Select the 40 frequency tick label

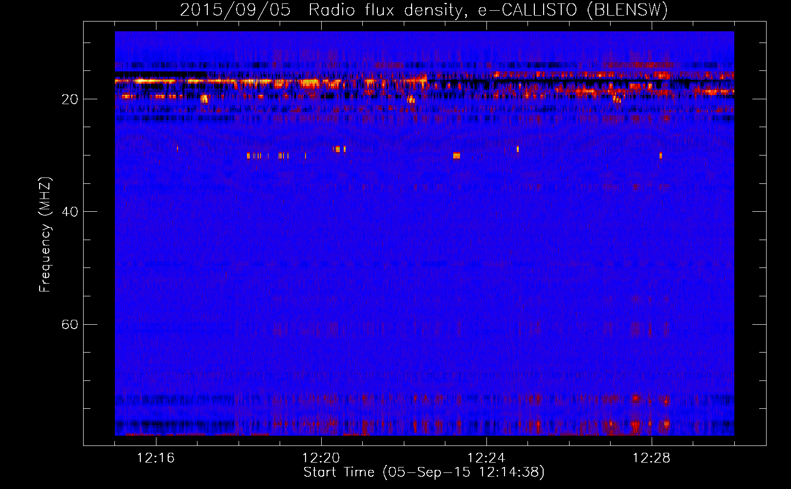tap(69, 212)
